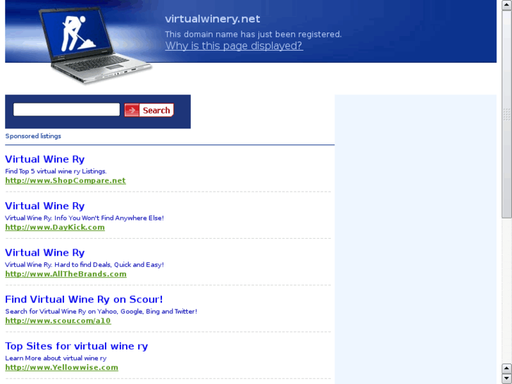Click the scrollbar down arrow at the very bottom

pos(506,379)
